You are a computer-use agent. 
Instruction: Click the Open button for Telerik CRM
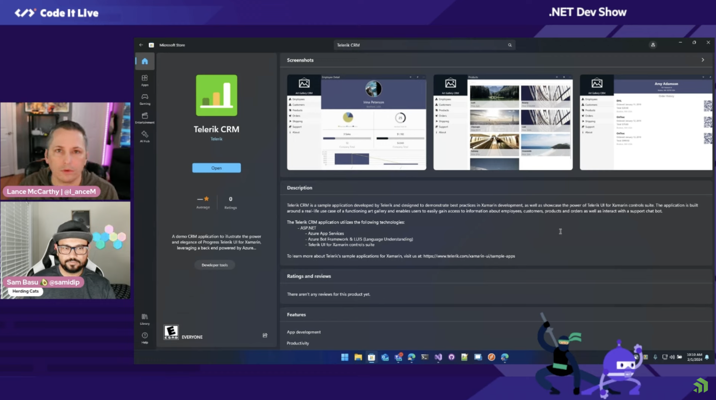click(x=216, y=168)
